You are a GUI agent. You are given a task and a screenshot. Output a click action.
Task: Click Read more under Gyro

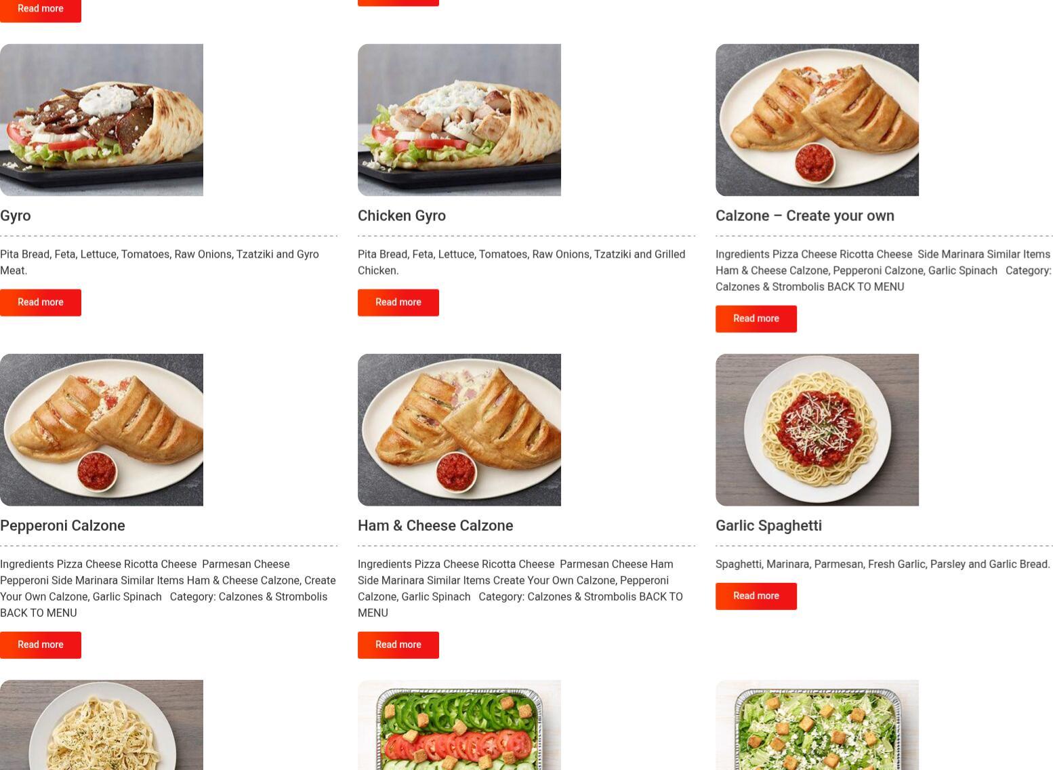tap(41, 302)
